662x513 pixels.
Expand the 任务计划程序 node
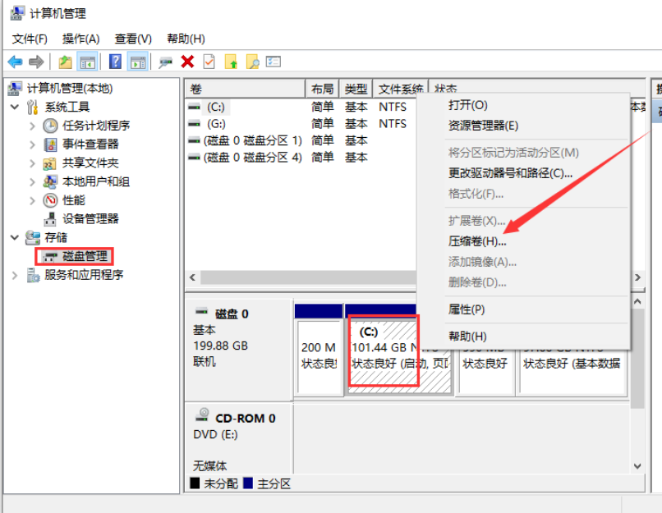[x=32, y=126]
